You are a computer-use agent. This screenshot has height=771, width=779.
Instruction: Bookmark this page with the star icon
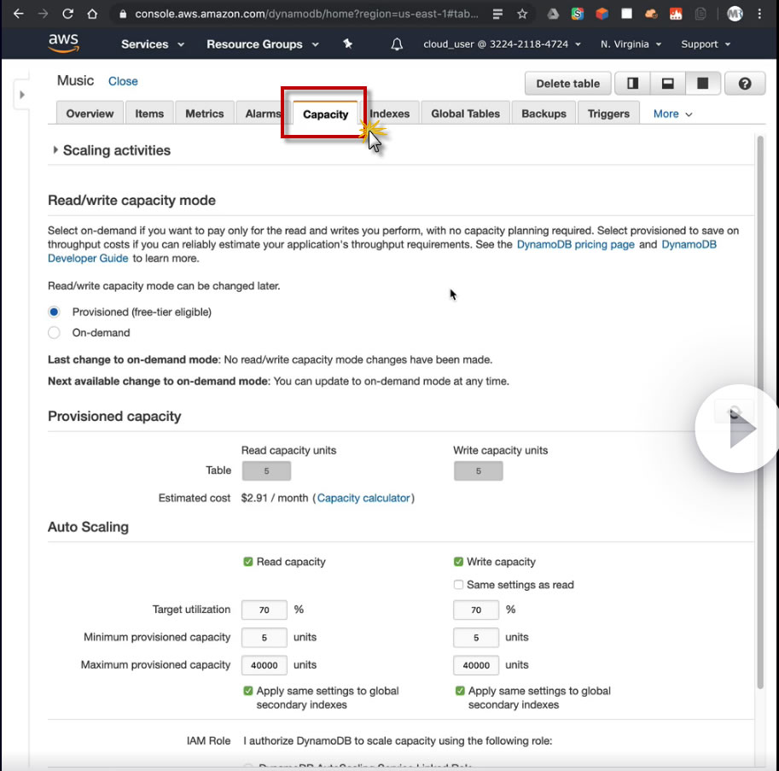(x=522, y=15)
